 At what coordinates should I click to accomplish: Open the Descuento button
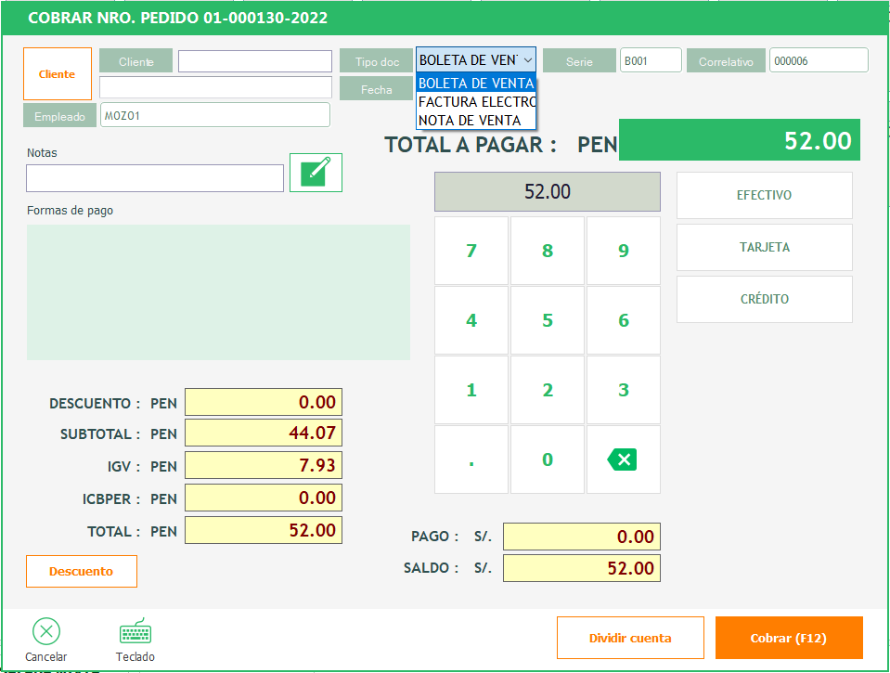coord(82,572)
